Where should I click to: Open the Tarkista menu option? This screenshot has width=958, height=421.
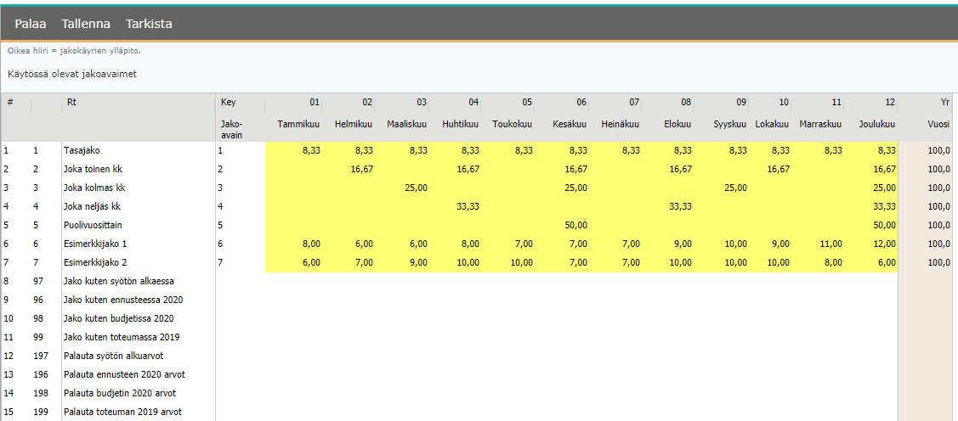coord(149,24)
